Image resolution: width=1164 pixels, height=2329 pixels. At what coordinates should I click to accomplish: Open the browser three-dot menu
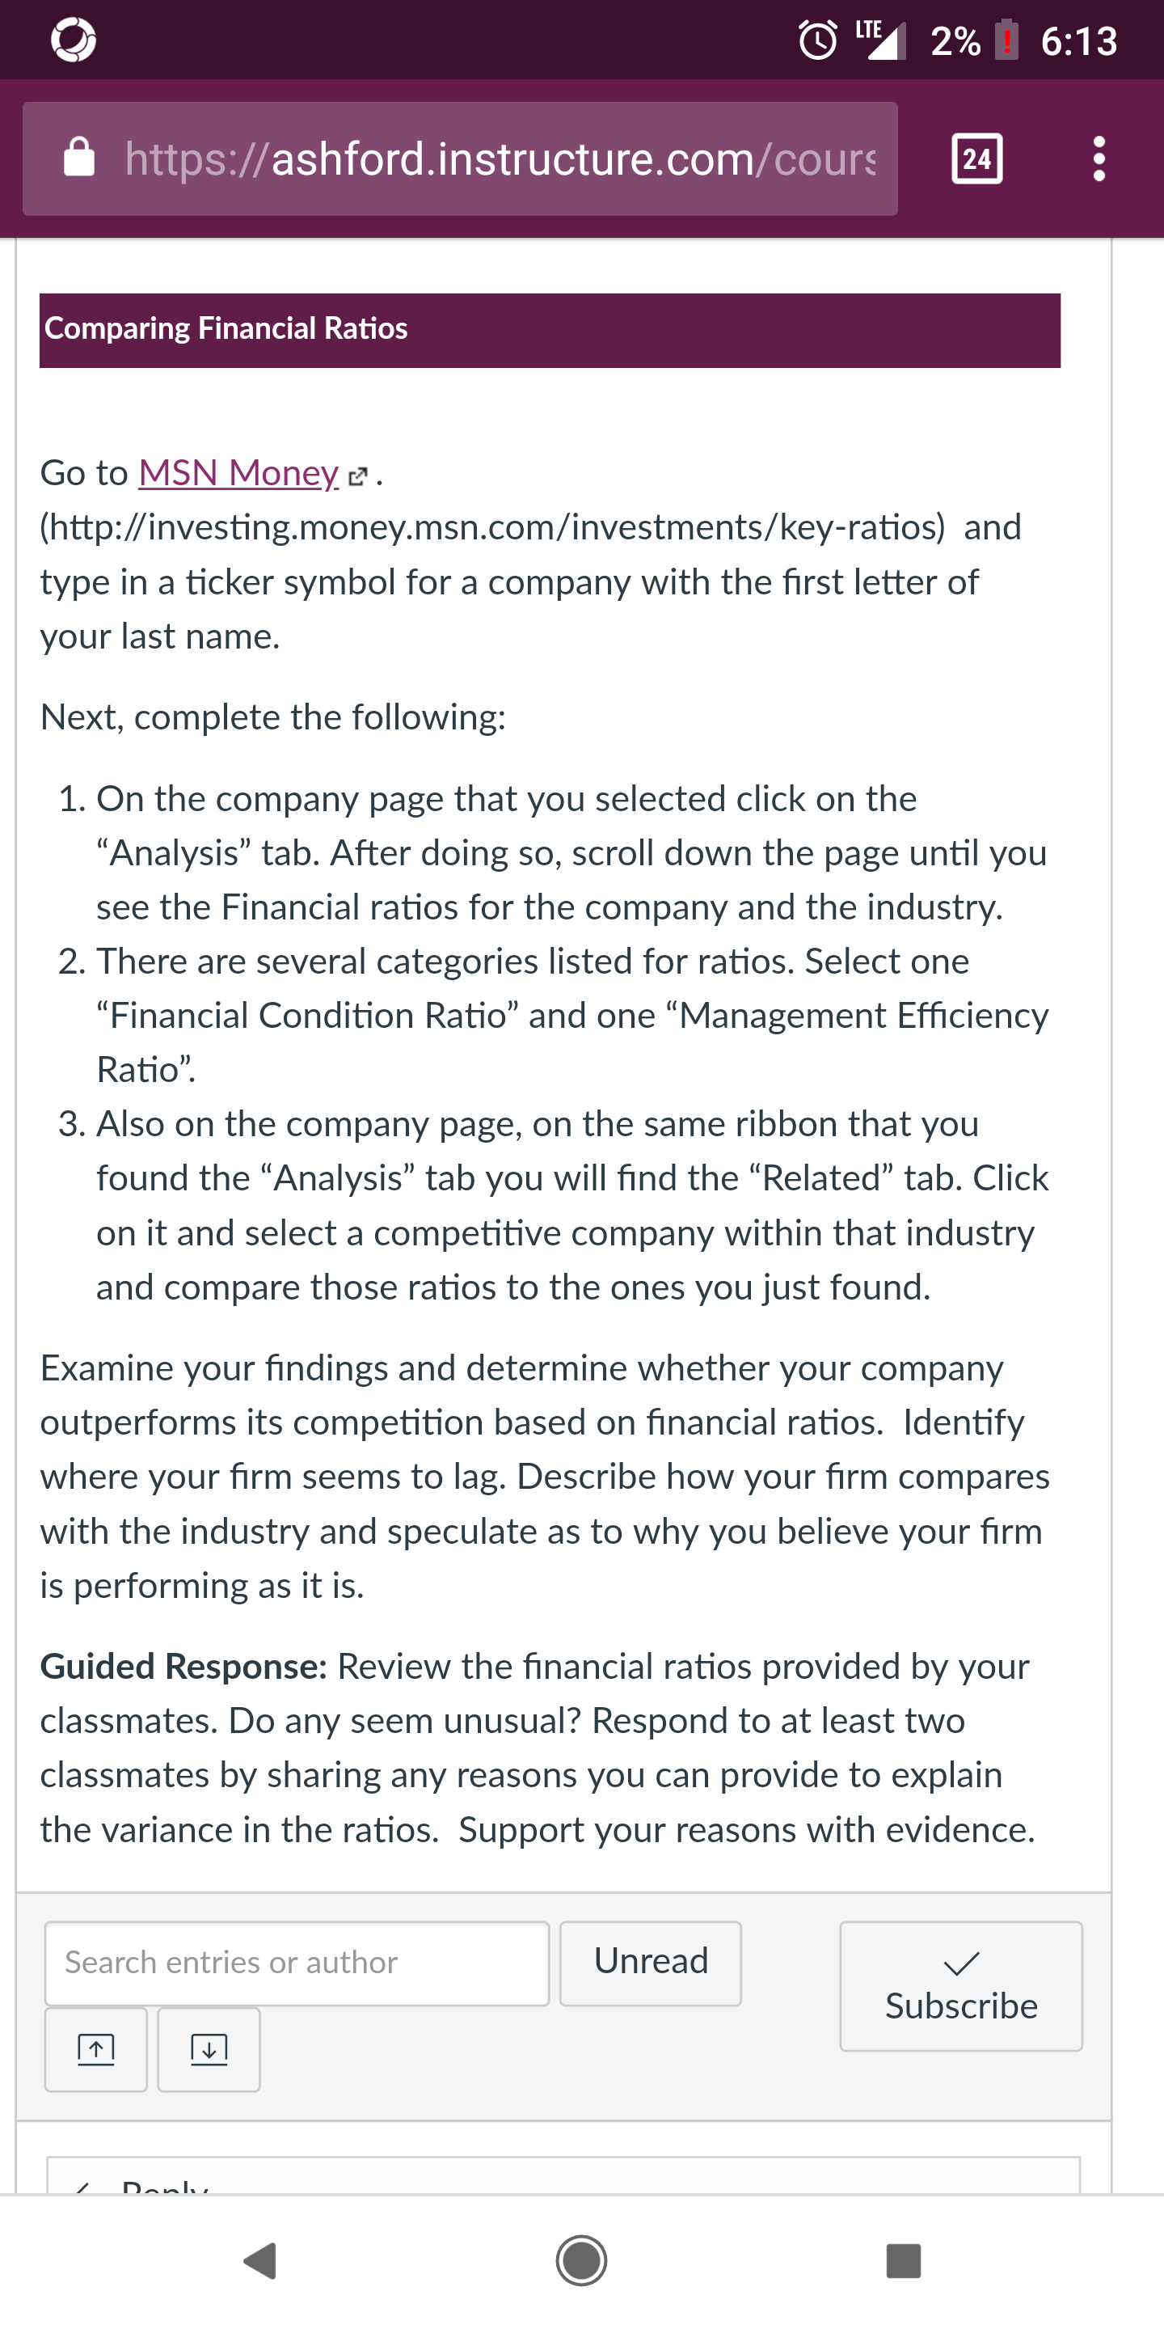coord(1098,159)
